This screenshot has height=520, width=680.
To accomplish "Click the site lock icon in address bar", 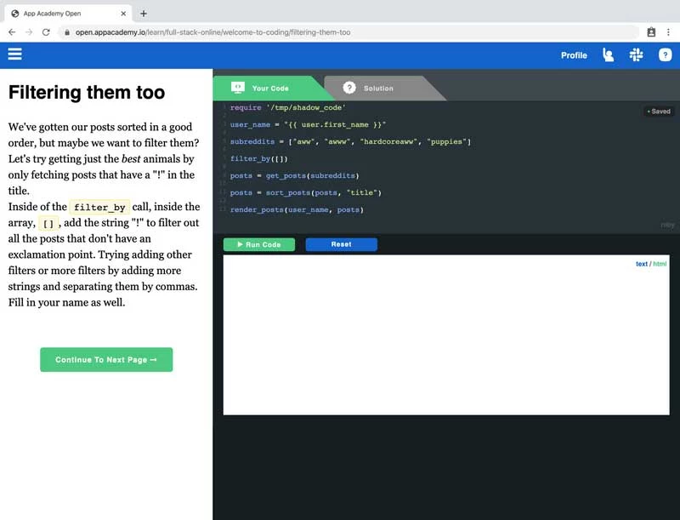I will 67,32.
